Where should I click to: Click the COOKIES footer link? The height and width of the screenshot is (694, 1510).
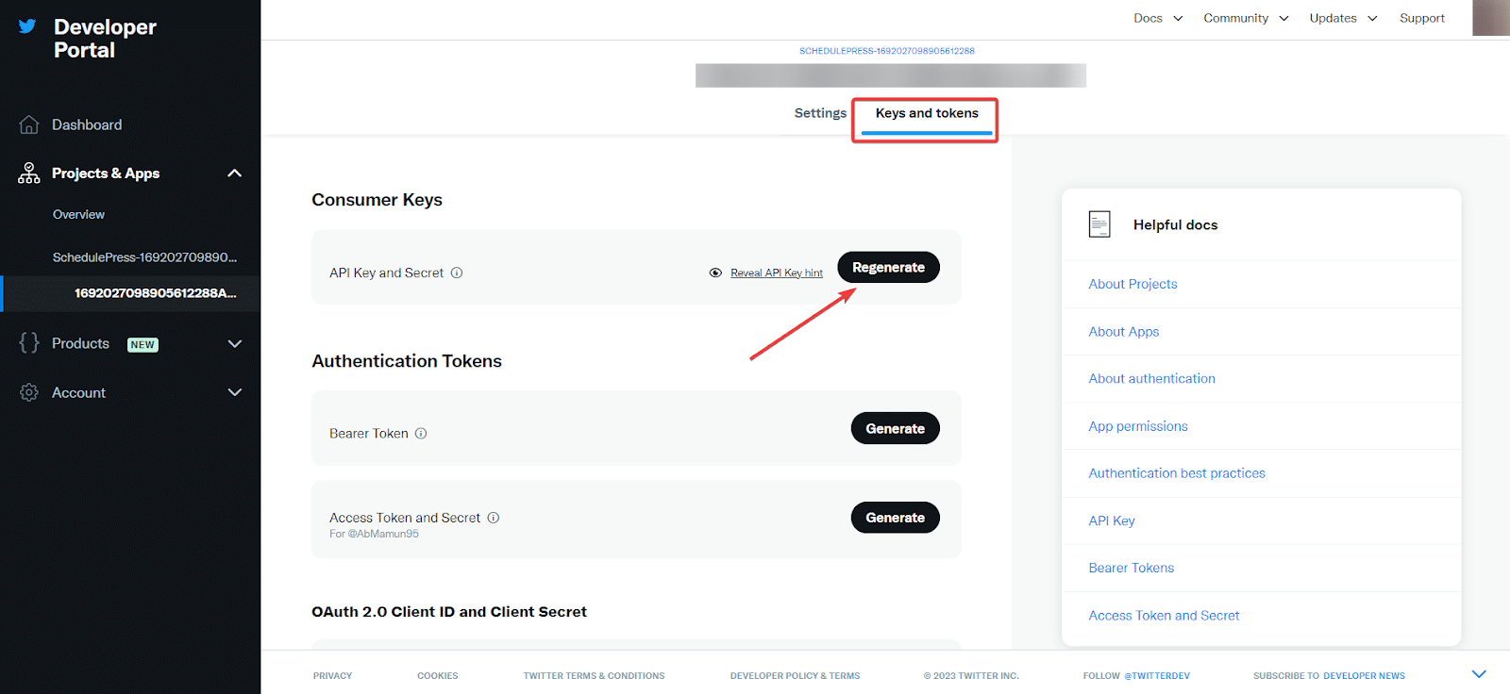point(437,676)
